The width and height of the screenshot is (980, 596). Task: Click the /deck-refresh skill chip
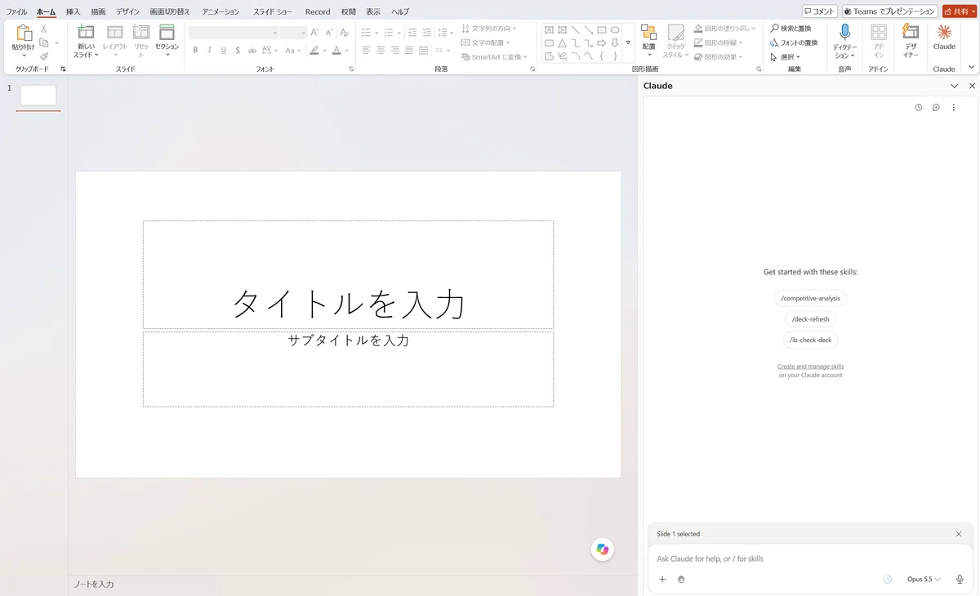click(x=810, y=319)
